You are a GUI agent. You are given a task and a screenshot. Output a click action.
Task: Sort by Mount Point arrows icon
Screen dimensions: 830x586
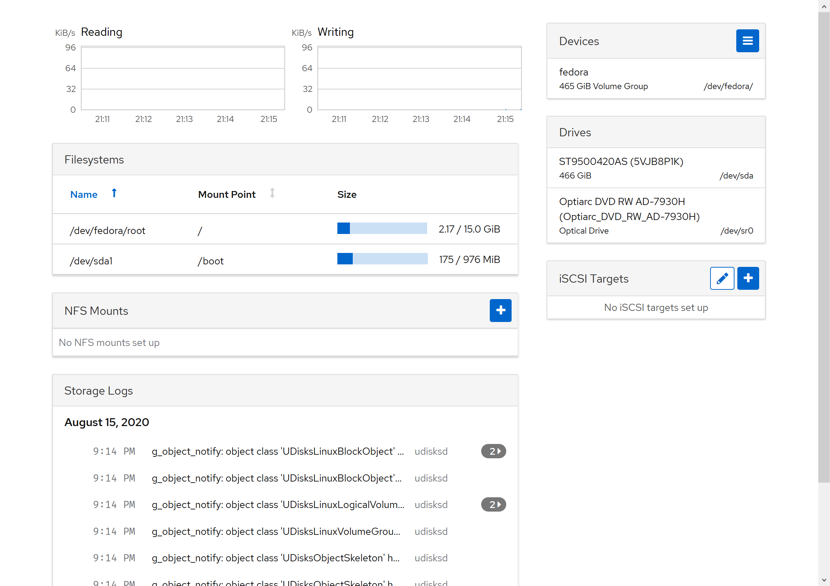(272, 194)
